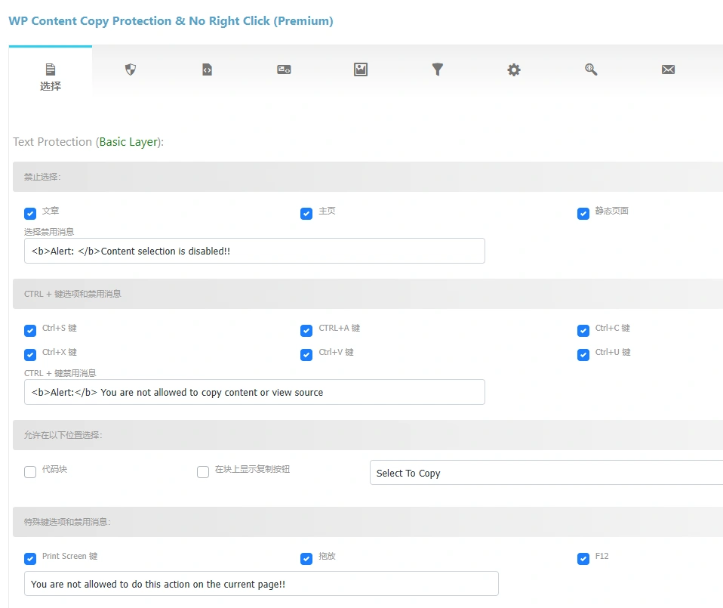This screenshot has width=723, height=608.
Task: Switch to the source code protection tab
Action: [x=207, y=69]
